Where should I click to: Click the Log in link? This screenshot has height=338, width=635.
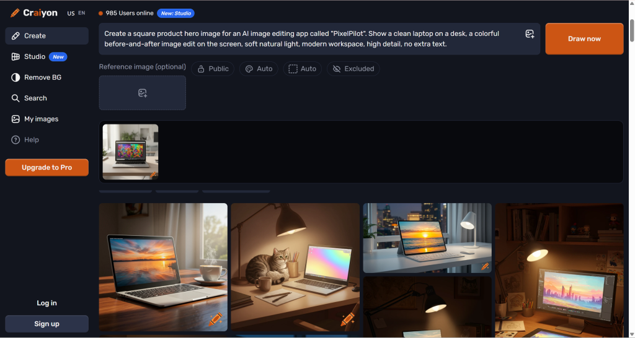click(x=47, y=303)
